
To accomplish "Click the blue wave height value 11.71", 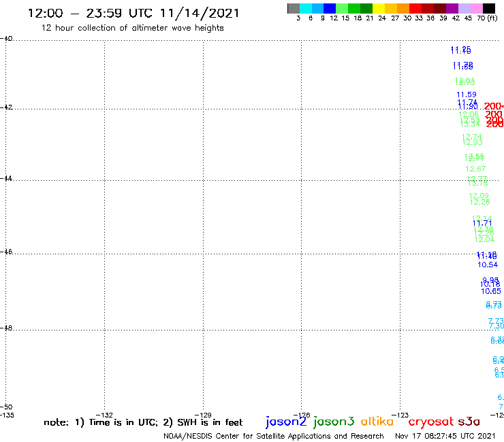I will 482,224.
